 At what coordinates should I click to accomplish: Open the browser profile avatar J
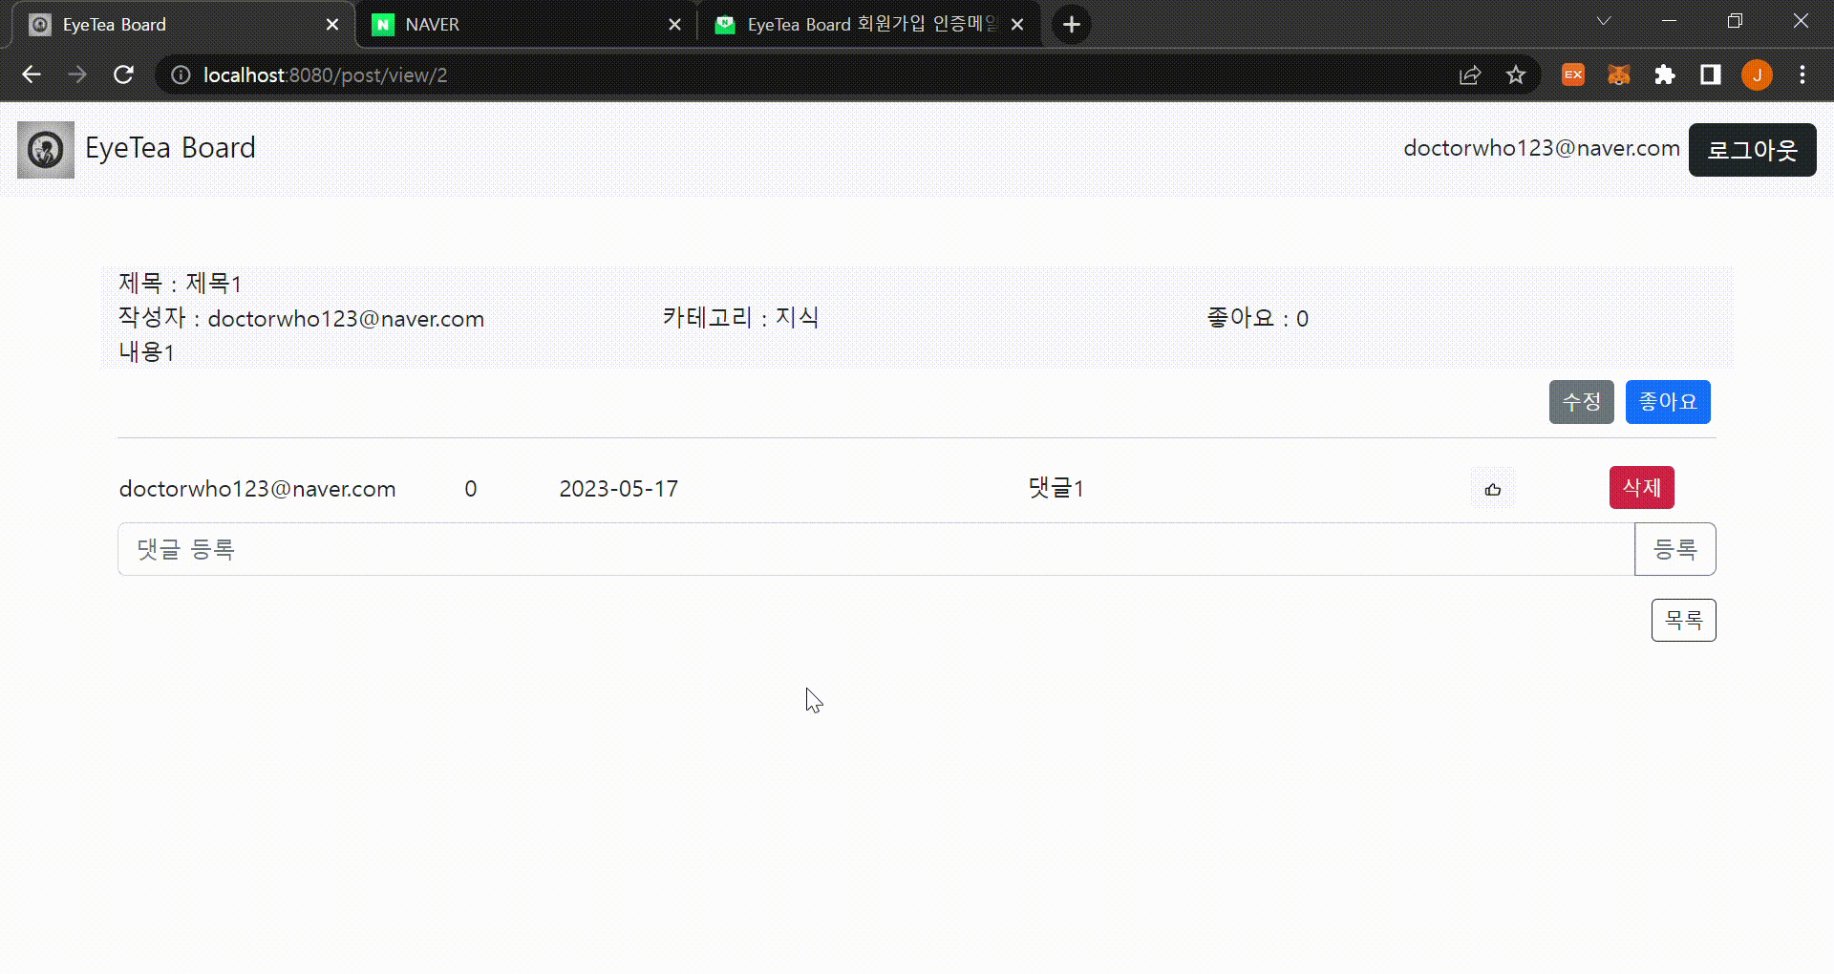click(1757, 74)
